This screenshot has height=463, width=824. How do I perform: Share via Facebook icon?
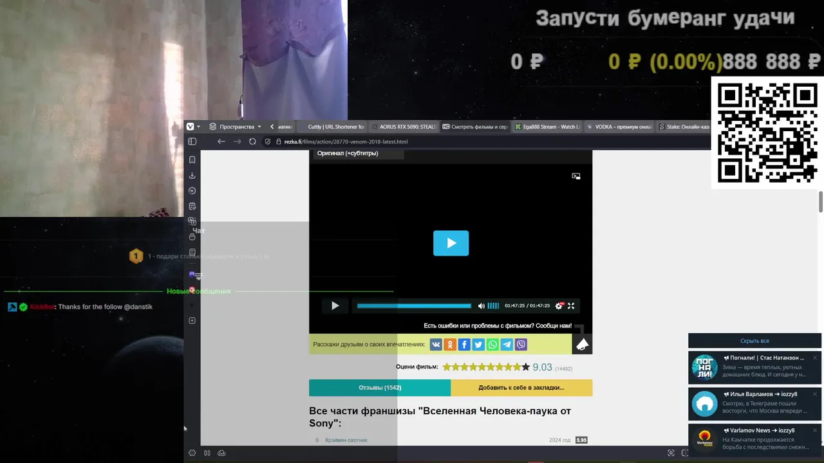(464, 345)
